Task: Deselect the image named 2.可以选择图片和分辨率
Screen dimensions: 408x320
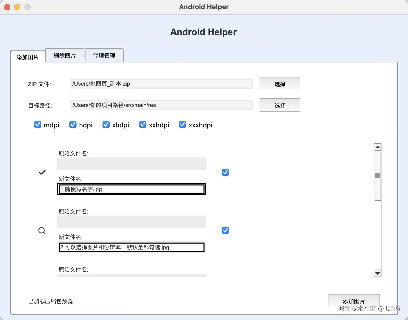Action: pos(225,231)
